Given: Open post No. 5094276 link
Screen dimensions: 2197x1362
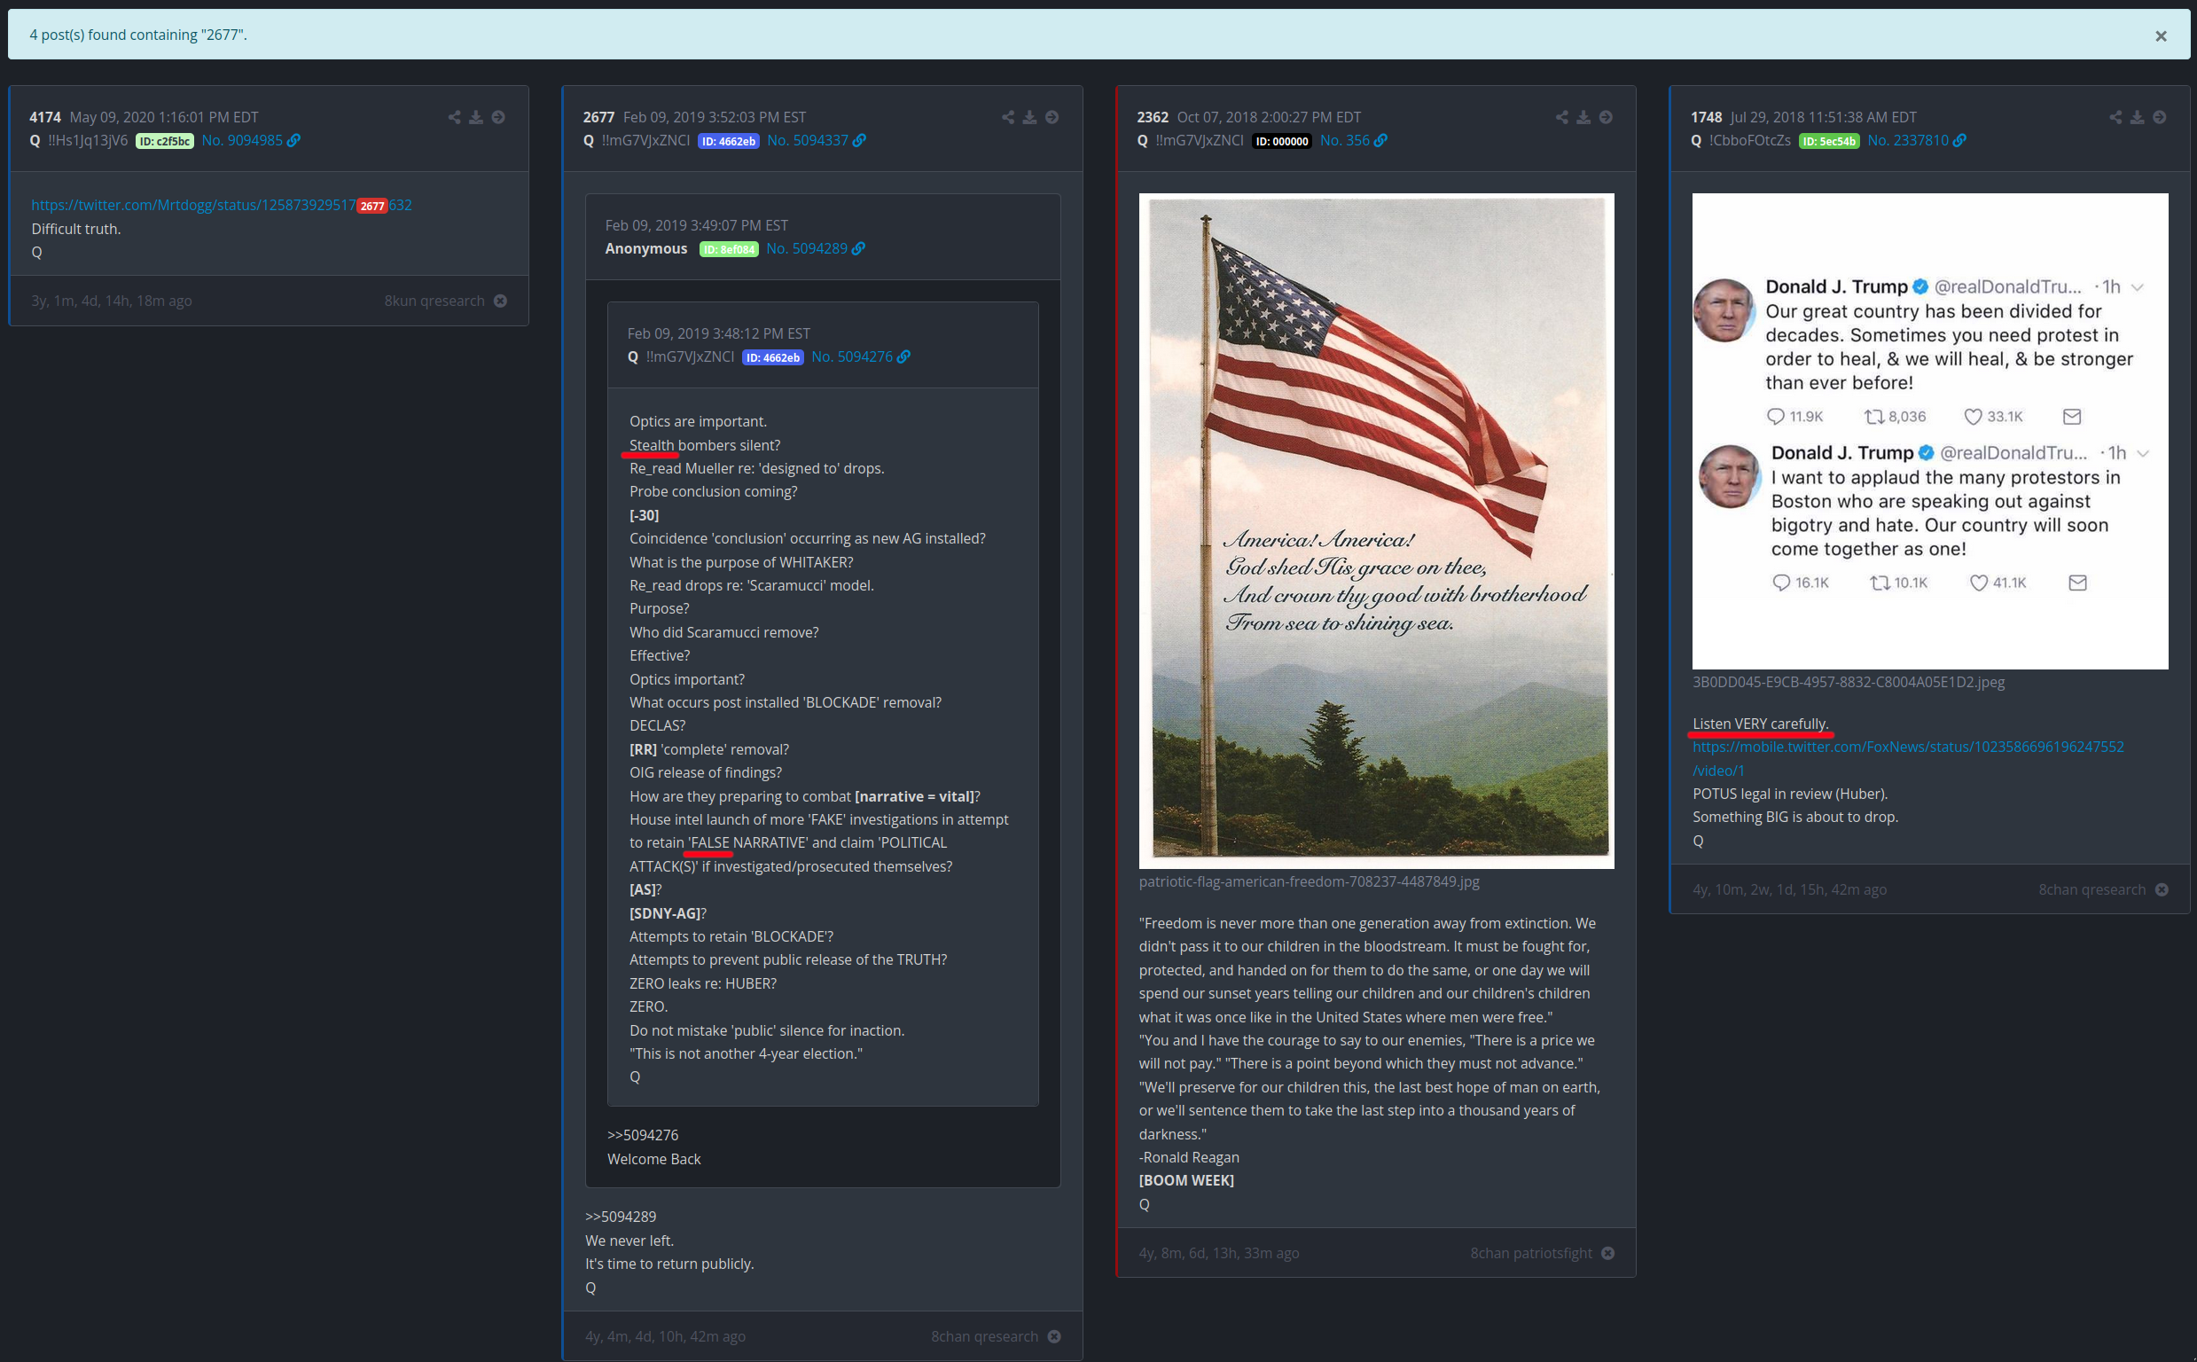Looking at the screenshot, I should (852, 356).
